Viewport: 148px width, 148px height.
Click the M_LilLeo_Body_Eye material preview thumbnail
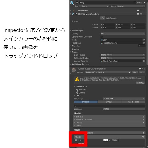(74, 70)
